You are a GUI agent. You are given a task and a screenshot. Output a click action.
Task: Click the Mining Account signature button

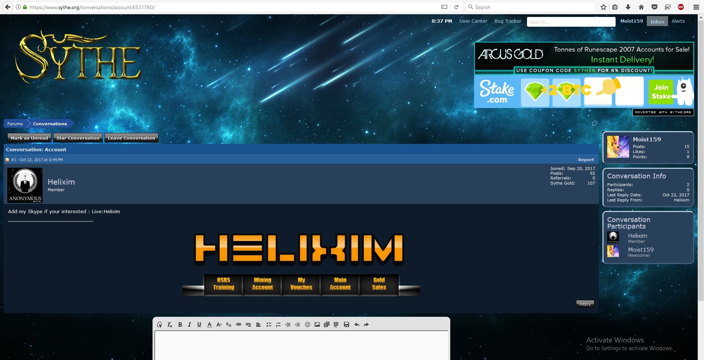click(x=262, y=284)
